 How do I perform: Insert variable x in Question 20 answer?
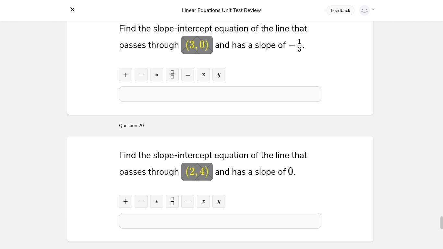(x=203, y=201)
